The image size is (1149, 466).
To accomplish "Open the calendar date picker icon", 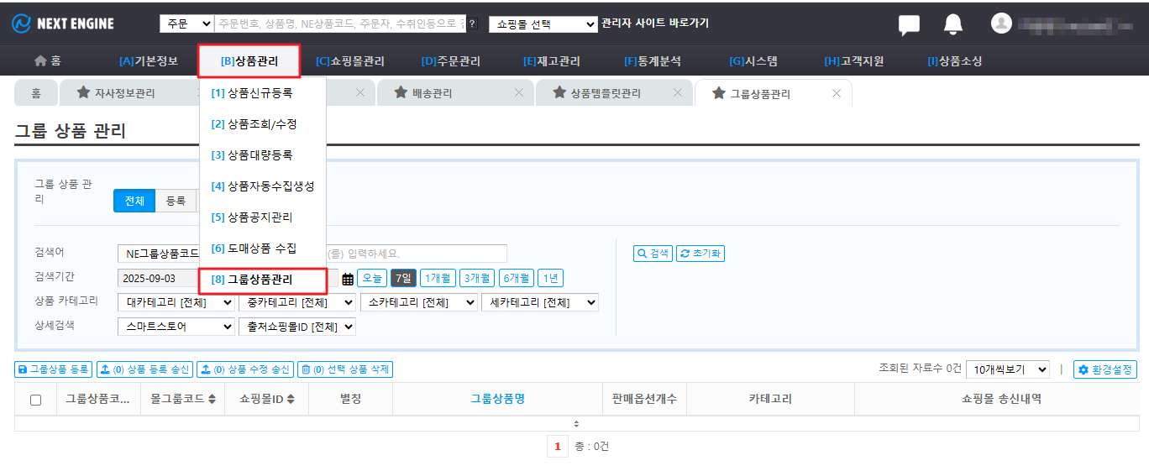I will click(x=348, y=279).
